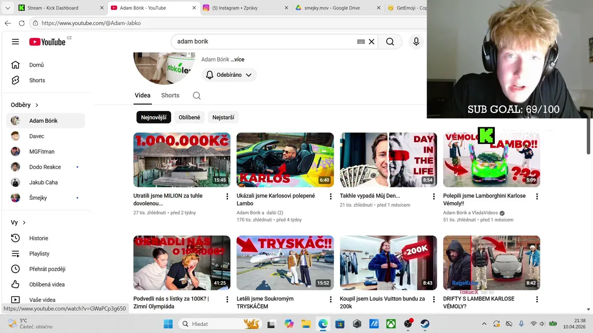This screenshot has width=593, height=333.
Task: Close the Adam Bórik YouTube browser tab
Action: [194, 8]
